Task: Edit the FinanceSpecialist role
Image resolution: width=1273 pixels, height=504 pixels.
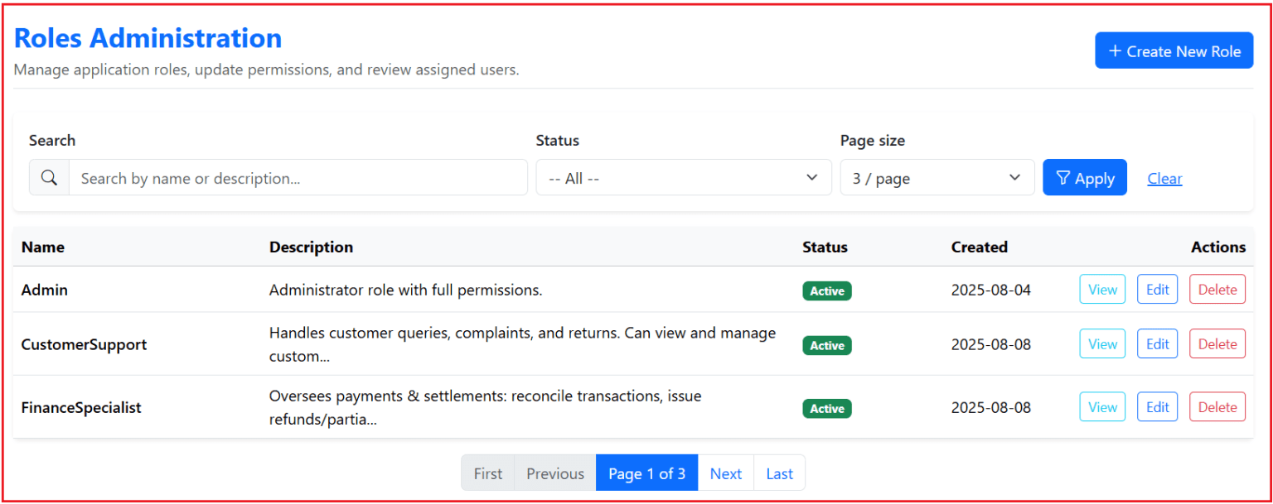Action: click(1157, 407)
